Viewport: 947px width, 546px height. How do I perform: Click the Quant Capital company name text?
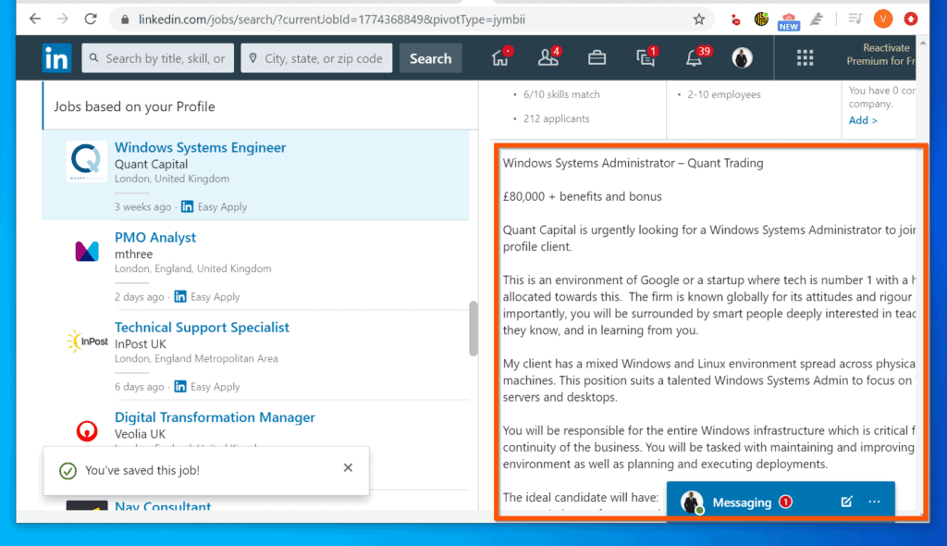click(x=151, y=165)
